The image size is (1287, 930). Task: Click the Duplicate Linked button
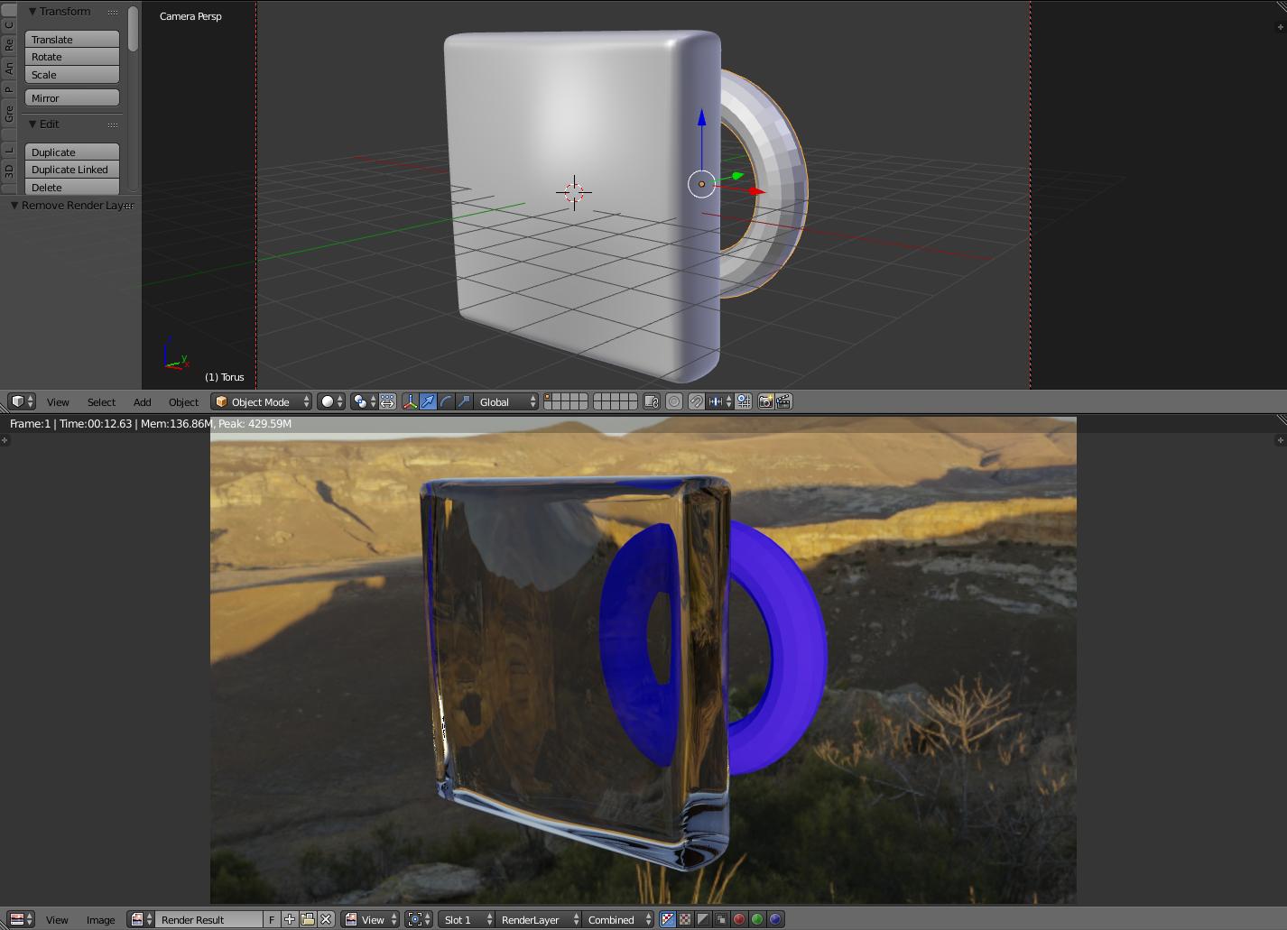[x=71, y=170]
